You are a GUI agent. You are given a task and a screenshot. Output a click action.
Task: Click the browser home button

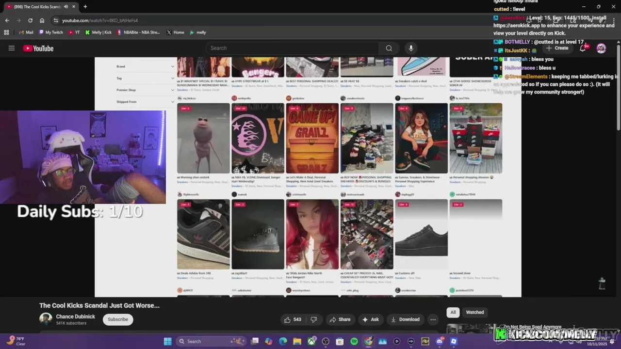(x=42, y=20)
